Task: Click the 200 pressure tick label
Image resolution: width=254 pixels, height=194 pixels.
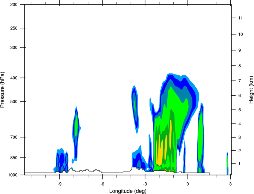Action: click(14, 4)
